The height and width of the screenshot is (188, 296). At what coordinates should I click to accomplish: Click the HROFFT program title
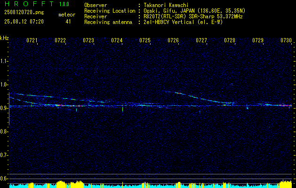(29, 4)
